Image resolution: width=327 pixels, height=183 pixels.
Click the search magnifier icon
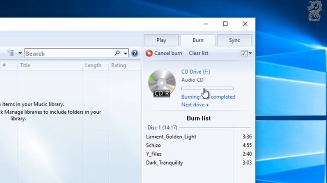(117, 53)
